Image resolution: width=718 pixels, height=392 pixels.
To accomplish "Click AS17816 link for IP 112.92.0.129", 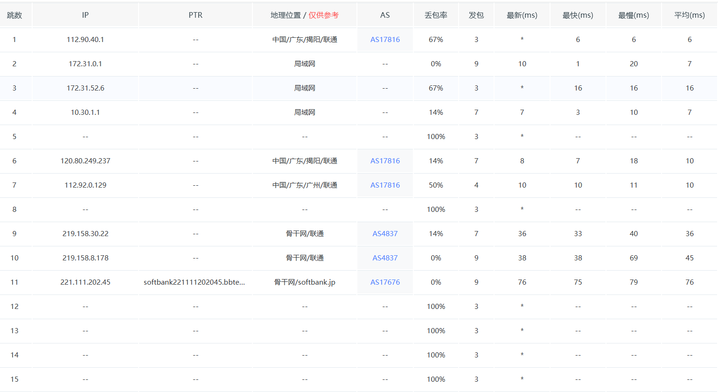I will point(385,185).
